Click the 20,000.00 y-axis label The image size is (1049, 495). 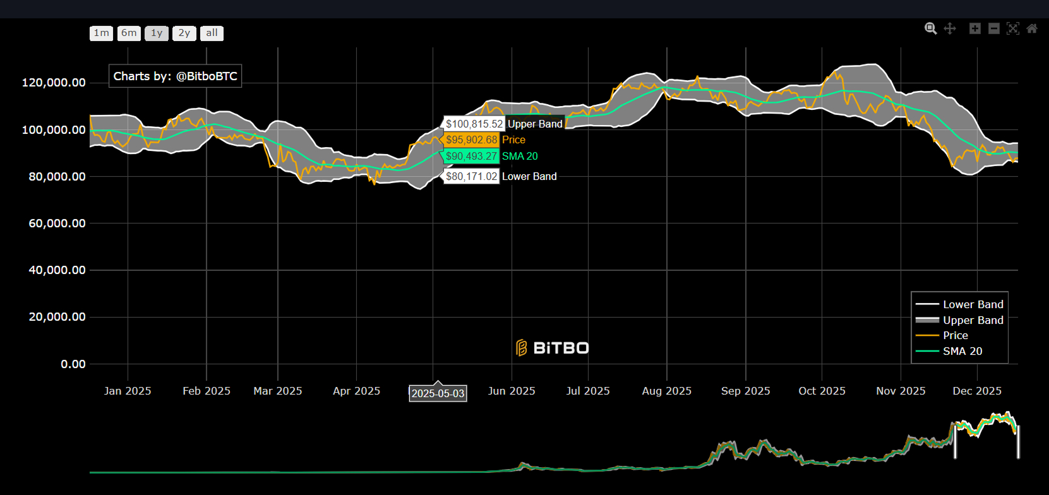pyautogui.click(x=57, y=316)
